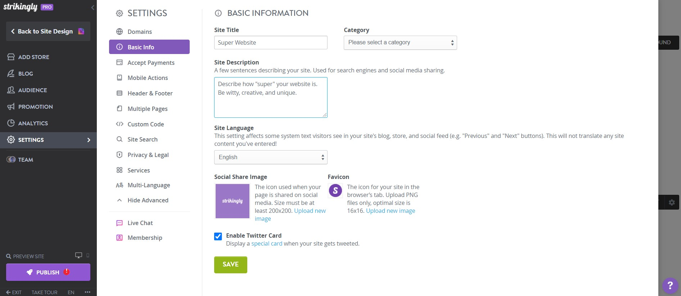Click the Social Share Image thumbnail

click(232, 201)
